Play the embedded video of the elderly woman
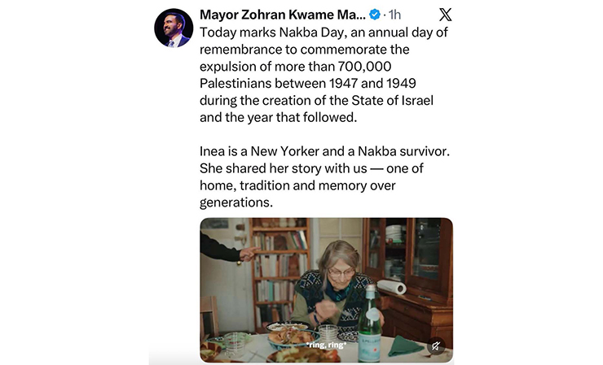 point(326,289)
